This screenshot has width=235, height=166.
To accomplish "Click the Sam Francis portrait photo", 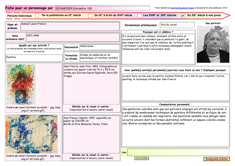I will (x=213, y=44).
